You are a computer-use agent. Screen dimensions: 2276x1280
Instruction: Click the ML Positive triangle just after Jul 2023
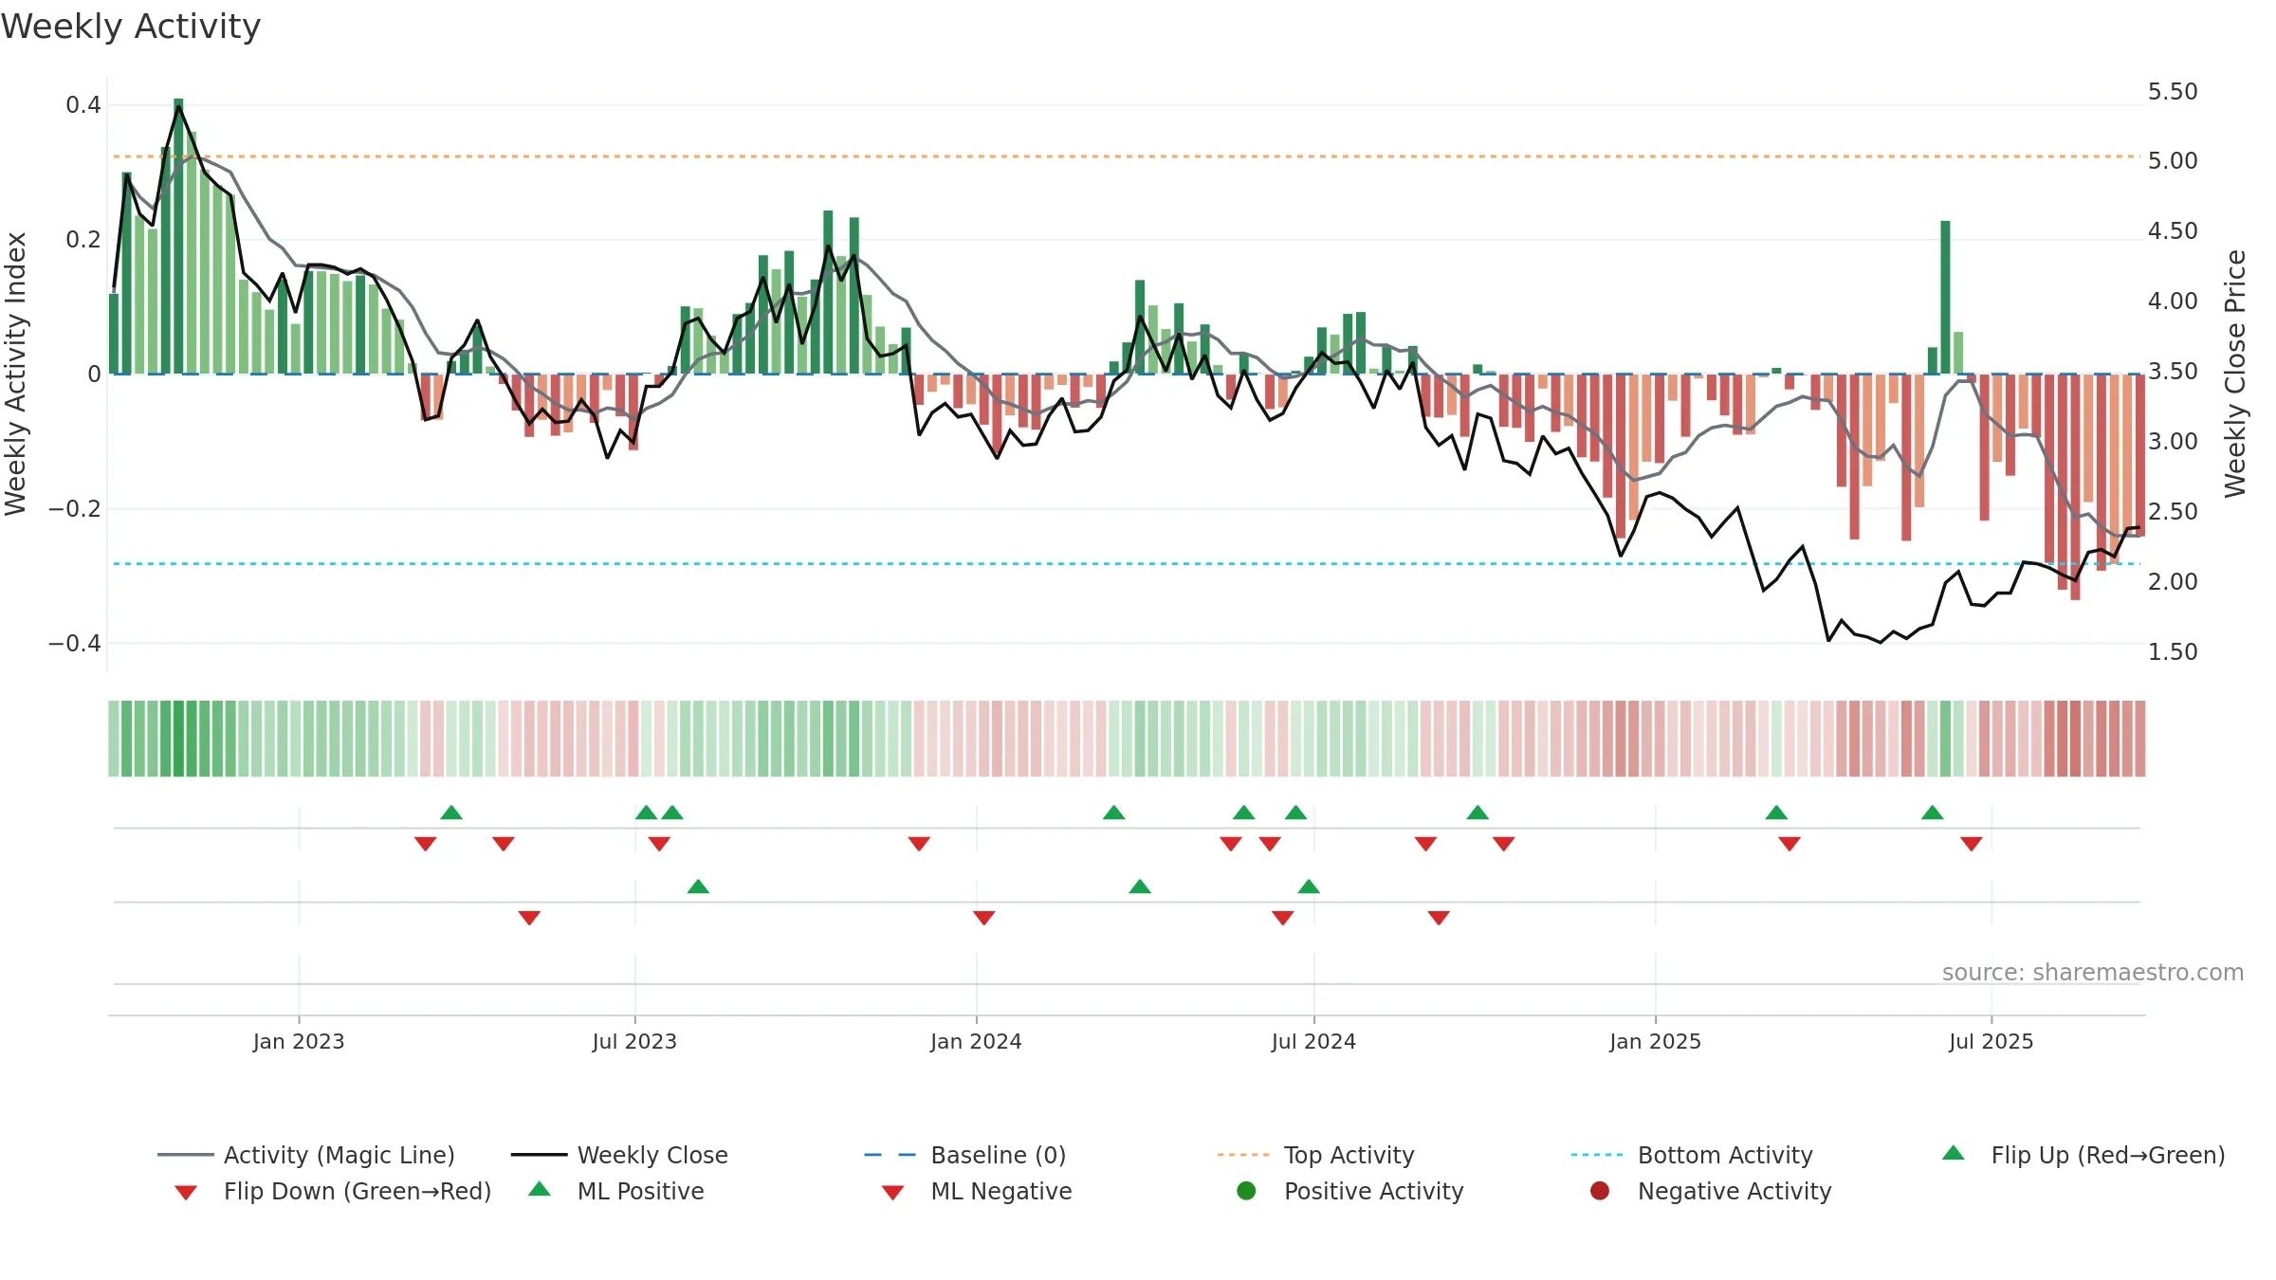698,887
